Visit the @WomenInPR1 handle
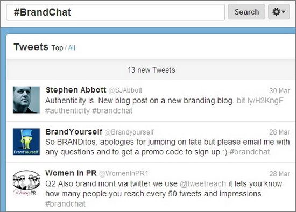296x212 pixels. (x=124, y=173)
